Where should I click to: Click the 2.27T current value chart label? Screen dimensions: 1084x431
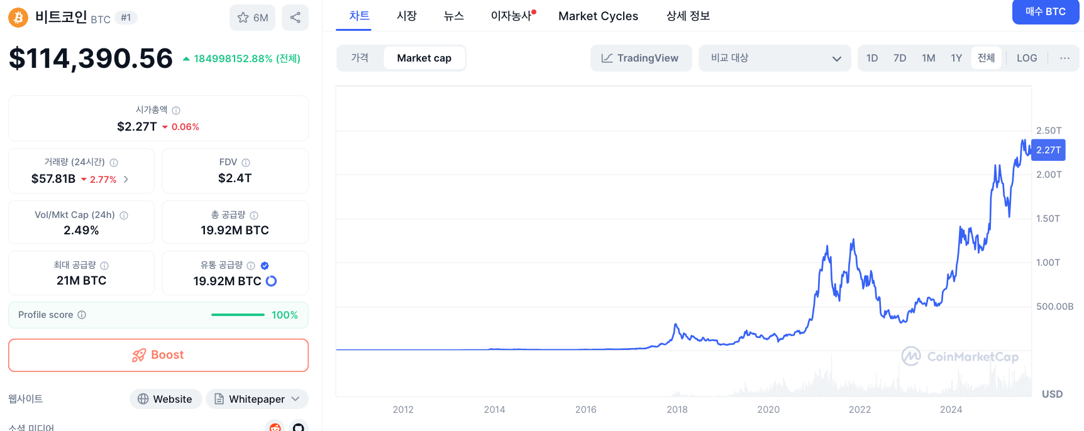[1048, 150]
